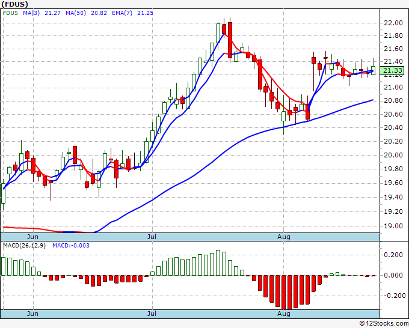
Task: Click the EMA(7) value 21.25
Action: (145, 13)
